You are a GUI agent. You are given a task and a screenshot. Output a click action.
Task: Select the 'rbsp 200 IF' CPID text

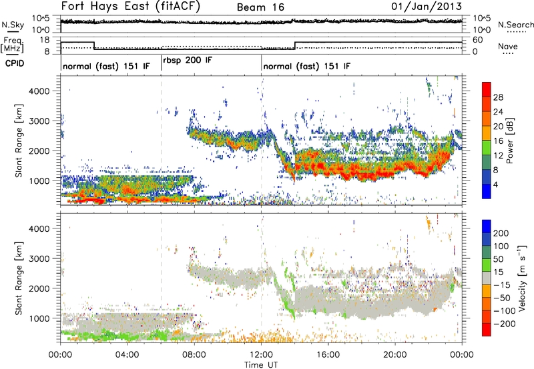coord(188,60)
